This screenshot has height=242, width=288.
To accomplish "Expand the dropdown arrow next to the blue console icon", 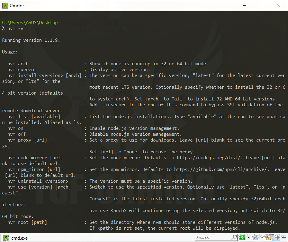I will 262,237.
